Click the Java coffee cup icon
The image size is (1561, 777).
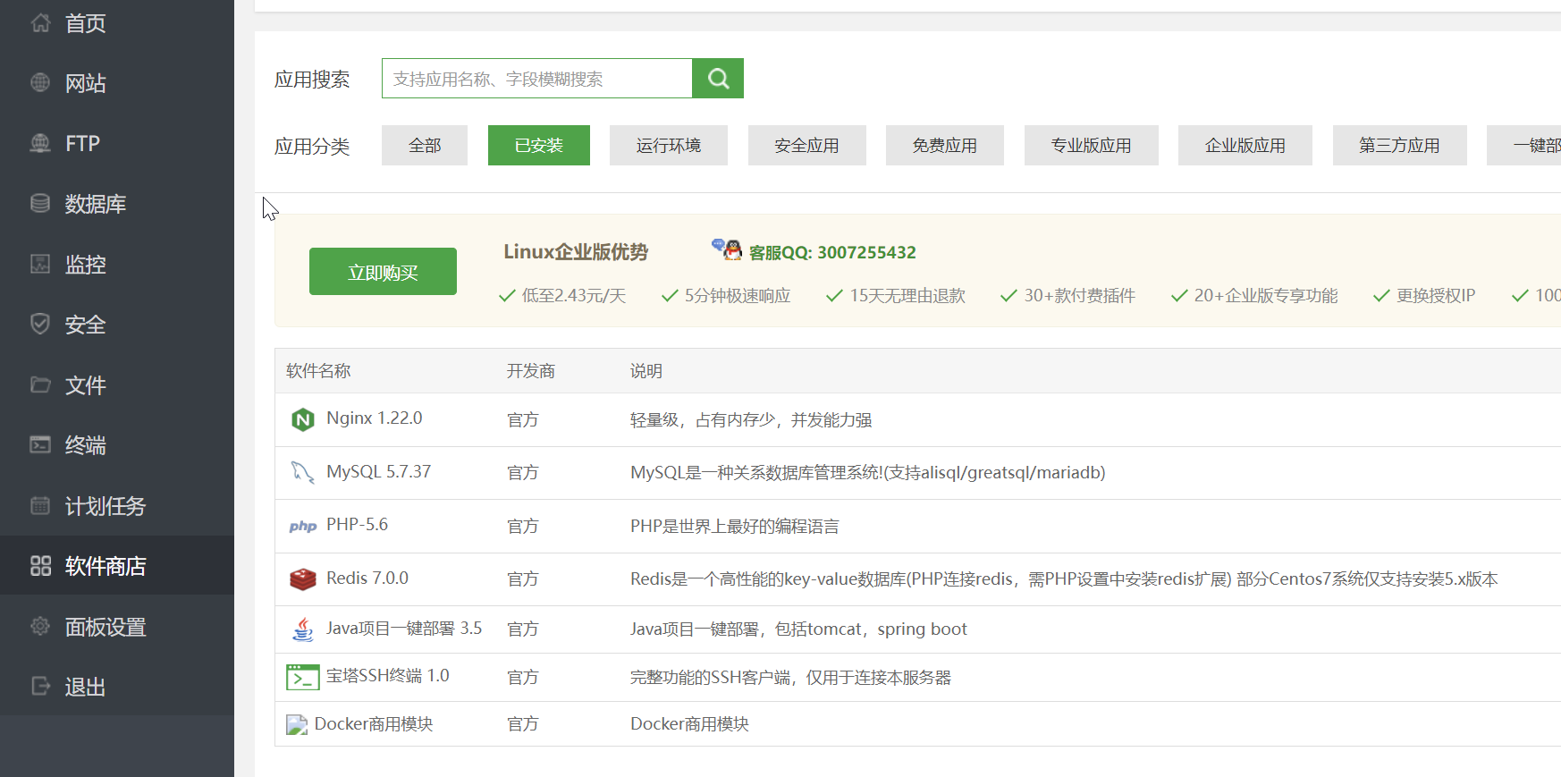tap(303, 629)
